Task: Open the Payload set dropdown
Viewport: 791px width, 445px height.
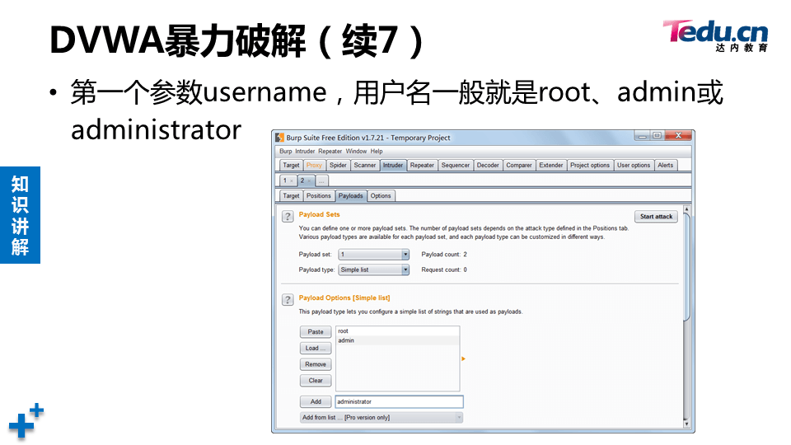Action: (405, 255)
